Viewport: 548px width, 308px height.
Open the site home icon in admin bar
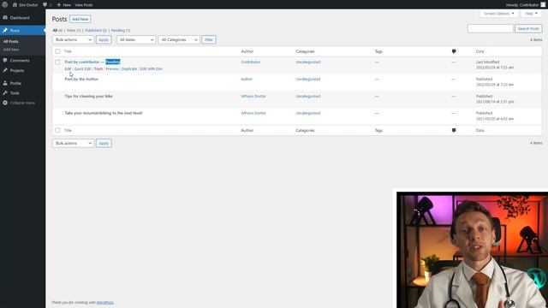coord(15,5)
